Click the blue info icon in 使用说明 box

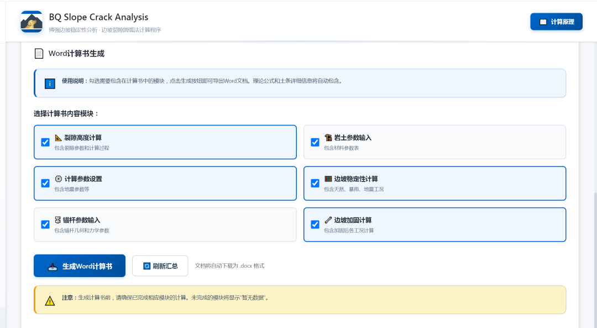50,84
